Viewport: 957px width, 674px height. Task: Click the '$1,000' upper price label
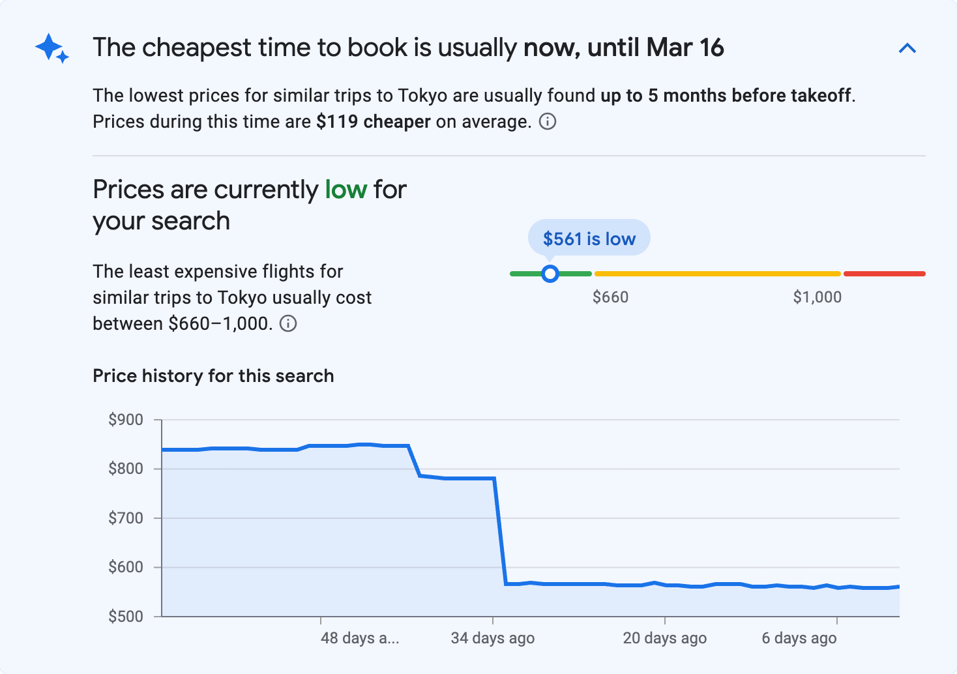point(817,297)
